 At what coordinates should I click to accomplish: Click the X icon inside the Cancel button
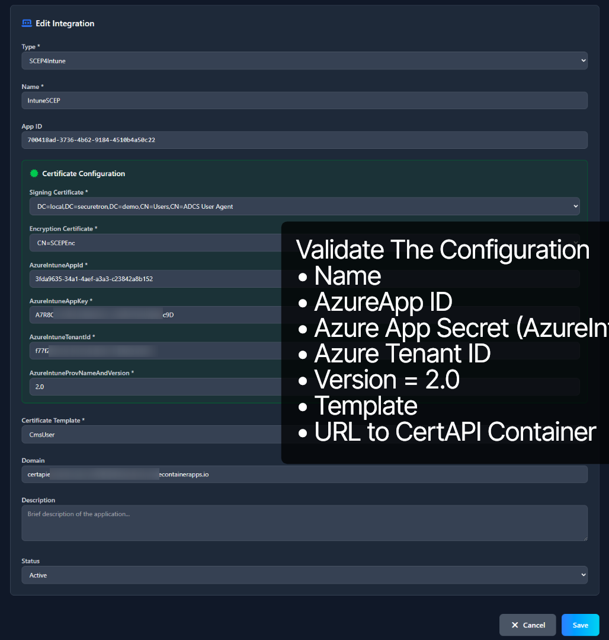(515, 625)
